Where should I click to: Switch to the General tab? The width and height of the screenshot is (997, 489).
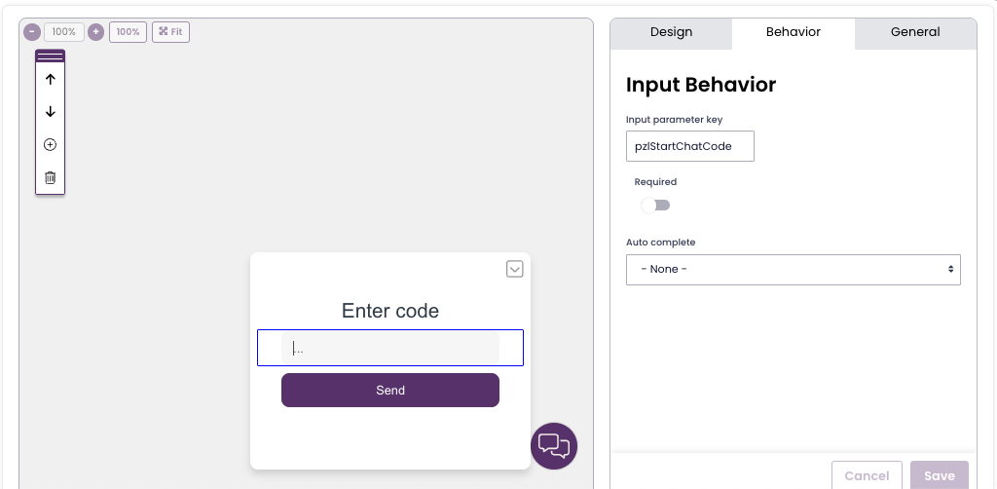click(915, 32)
